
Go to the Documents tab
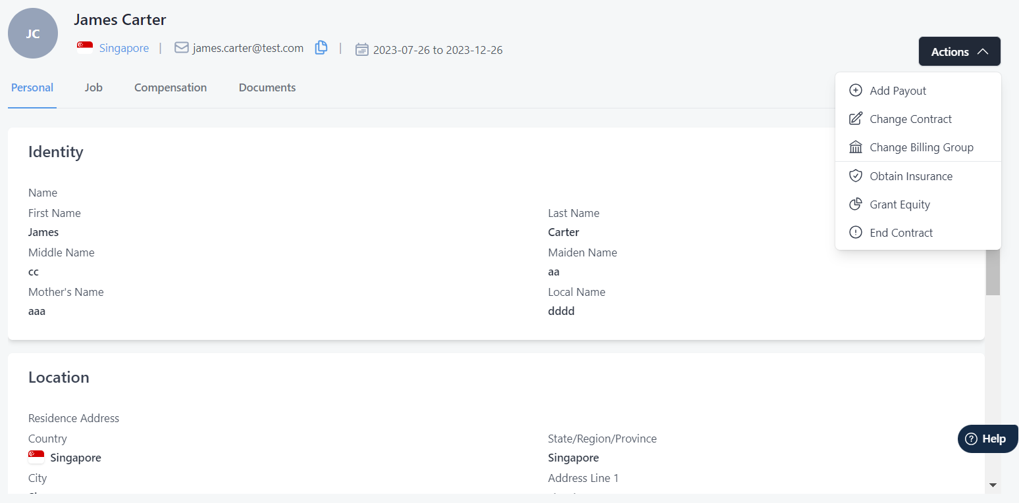click(267, 87)
